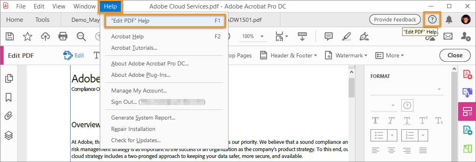The height and width of the screenshot is (162, 476).
Task: Choose Check for Updates menu entry
Action: click(136, 140)
